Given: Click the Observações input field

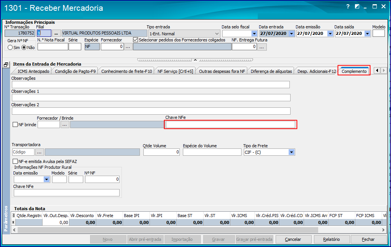Looking at the screenshot, I should [151, 85].
